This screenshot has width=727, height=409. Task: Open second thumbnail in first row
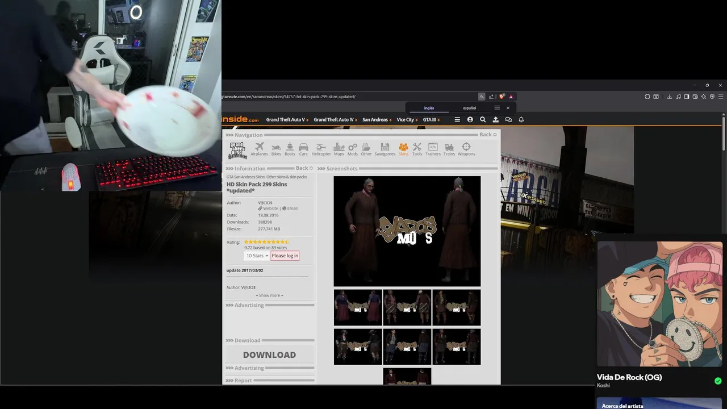[407, 307]
